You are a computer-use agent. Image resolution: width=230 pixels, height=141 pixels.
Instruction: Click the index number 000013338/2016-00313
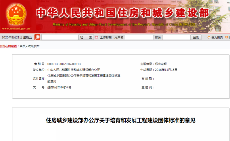(x=64, y=64)
